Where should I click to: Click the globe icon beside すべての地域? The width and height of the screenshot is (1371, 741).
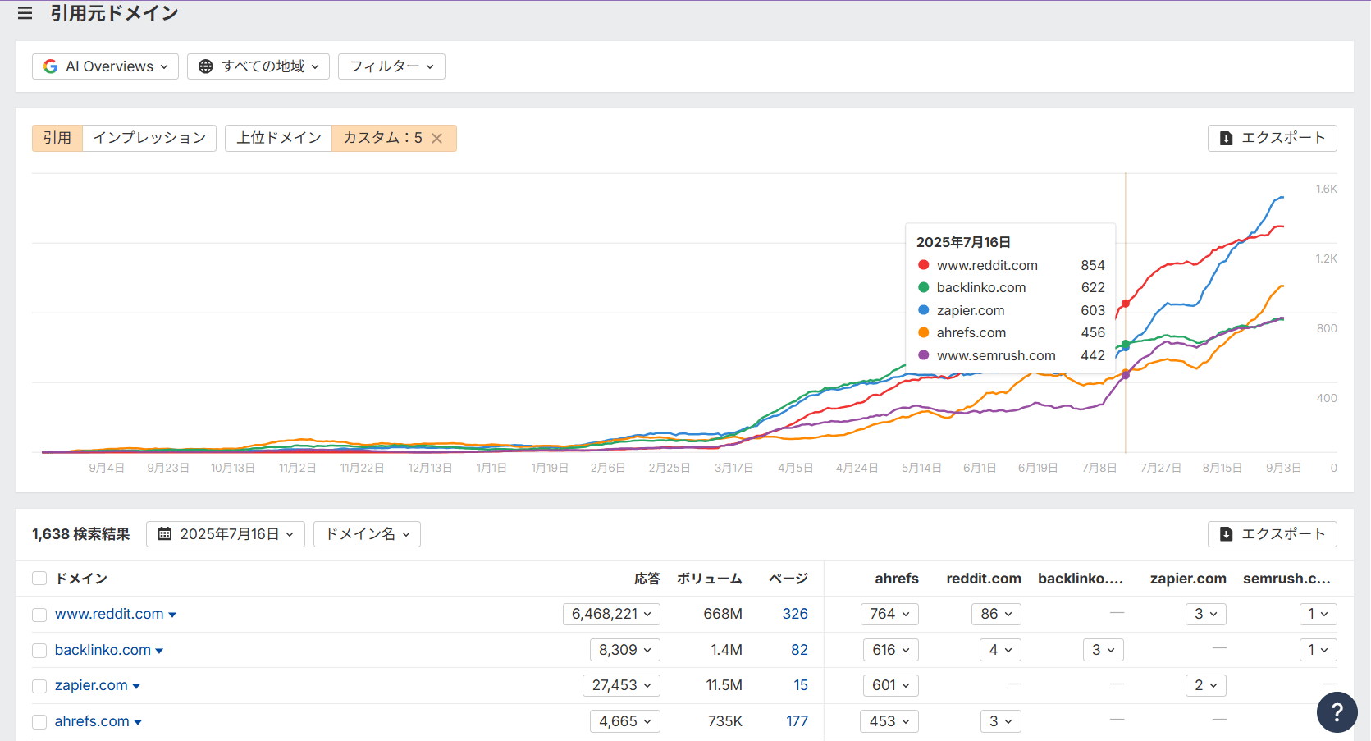pos(205,66)
